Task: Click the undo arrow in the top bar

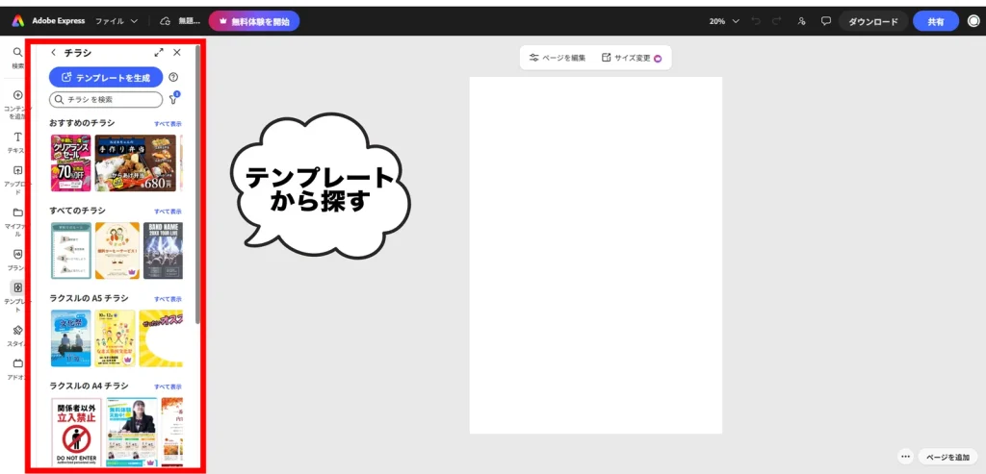Action: coord(755,21)
